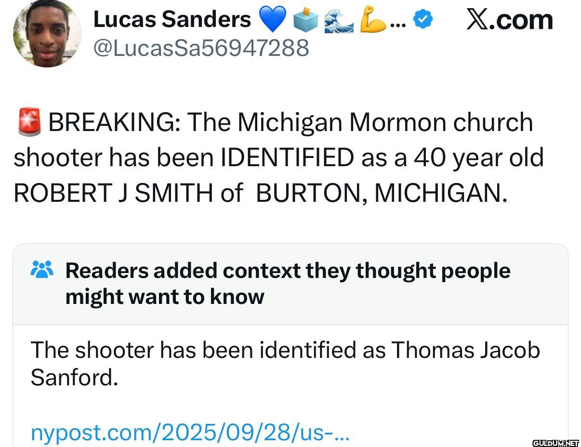581x447 pixels.
Task: Click the flexed bicep emoji
Action: tap(372, 20)
